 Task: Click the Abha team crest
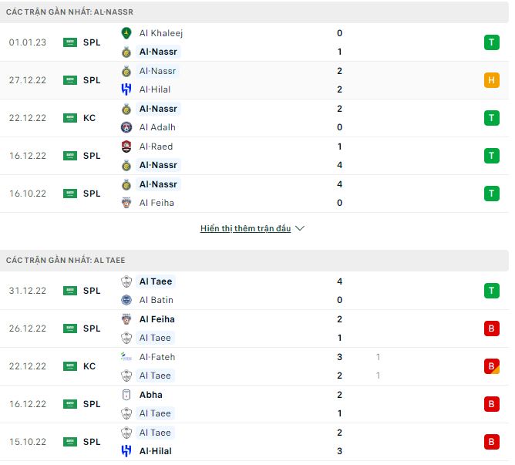tap(126, 395)
